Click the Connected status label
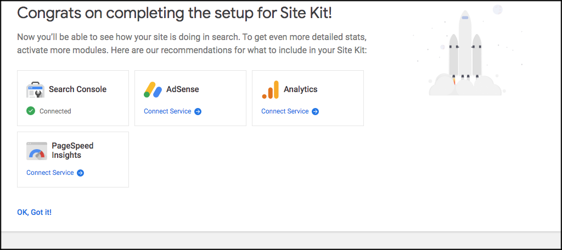This screenshot has height=250, width=562. (x=55, y=111)
